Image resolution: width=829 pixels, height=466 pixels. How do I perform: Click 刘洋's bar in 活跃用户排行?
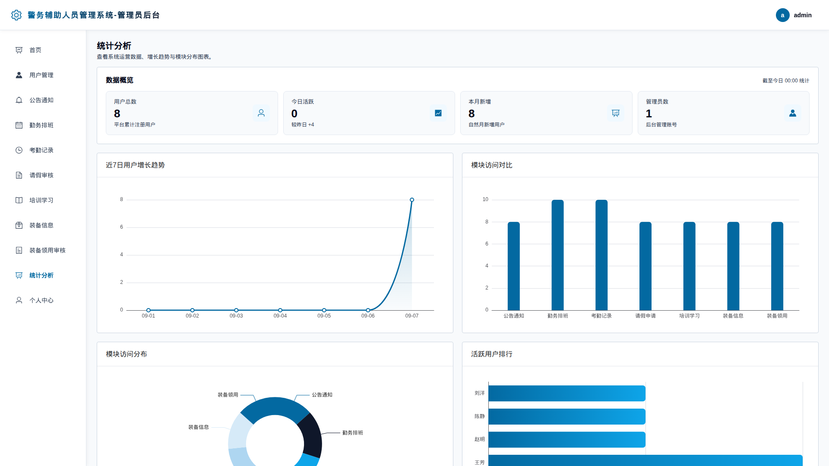(x=567, y=394)
